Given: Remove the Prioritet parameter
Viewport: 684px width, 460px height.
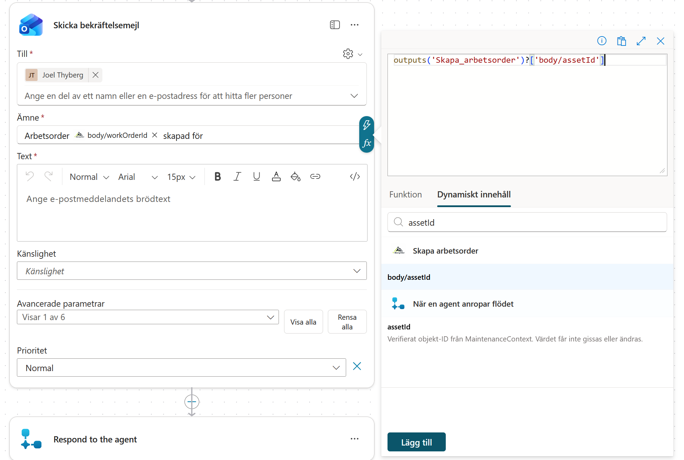Looking at the screenshot, I should [x=357, y=366].
